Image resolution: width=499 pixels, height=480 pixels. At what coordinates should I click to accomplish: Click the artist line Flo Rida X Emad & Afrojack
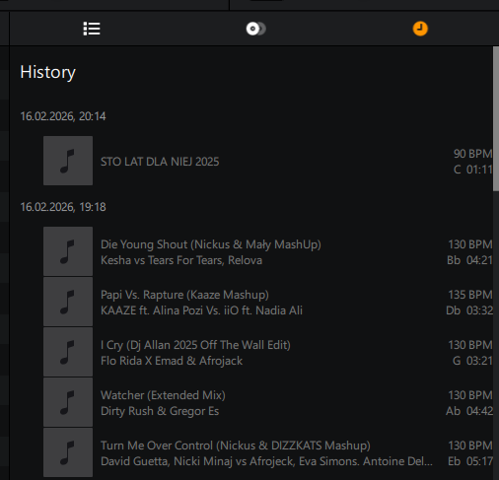pos(172,361)
